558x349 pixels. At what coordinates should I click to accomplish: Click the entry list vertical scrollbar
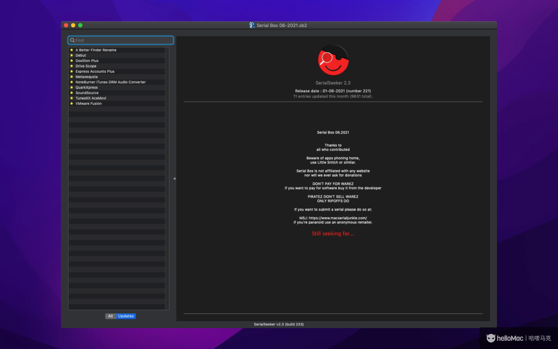pyautogui.click(x=167, y=179)
